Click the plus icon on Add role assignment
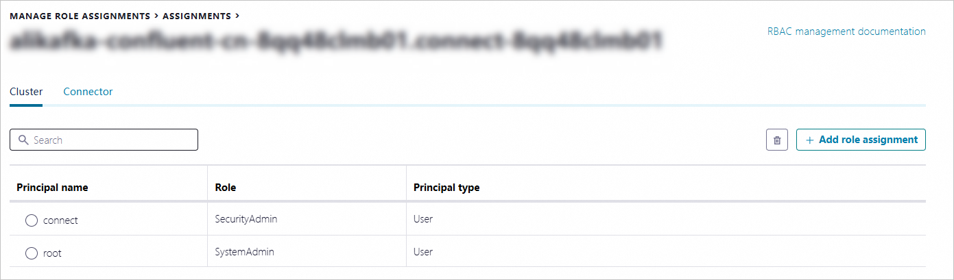954x280 pixels. [810, 140]
